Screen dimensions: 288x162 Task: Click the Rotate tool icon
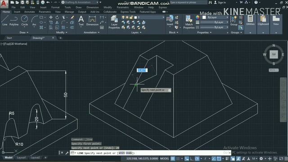(x=57, y=17)
